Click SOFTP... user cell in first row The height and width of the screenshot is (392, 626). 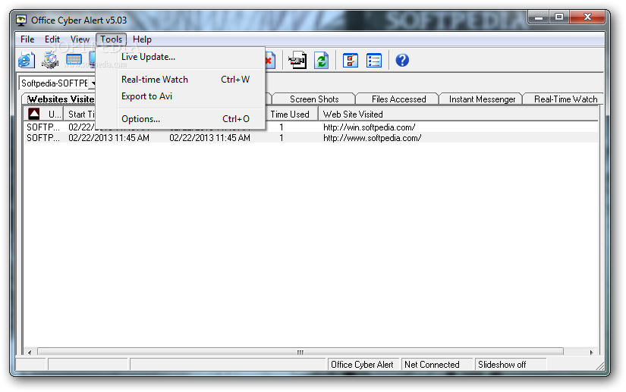coord(43,127)
